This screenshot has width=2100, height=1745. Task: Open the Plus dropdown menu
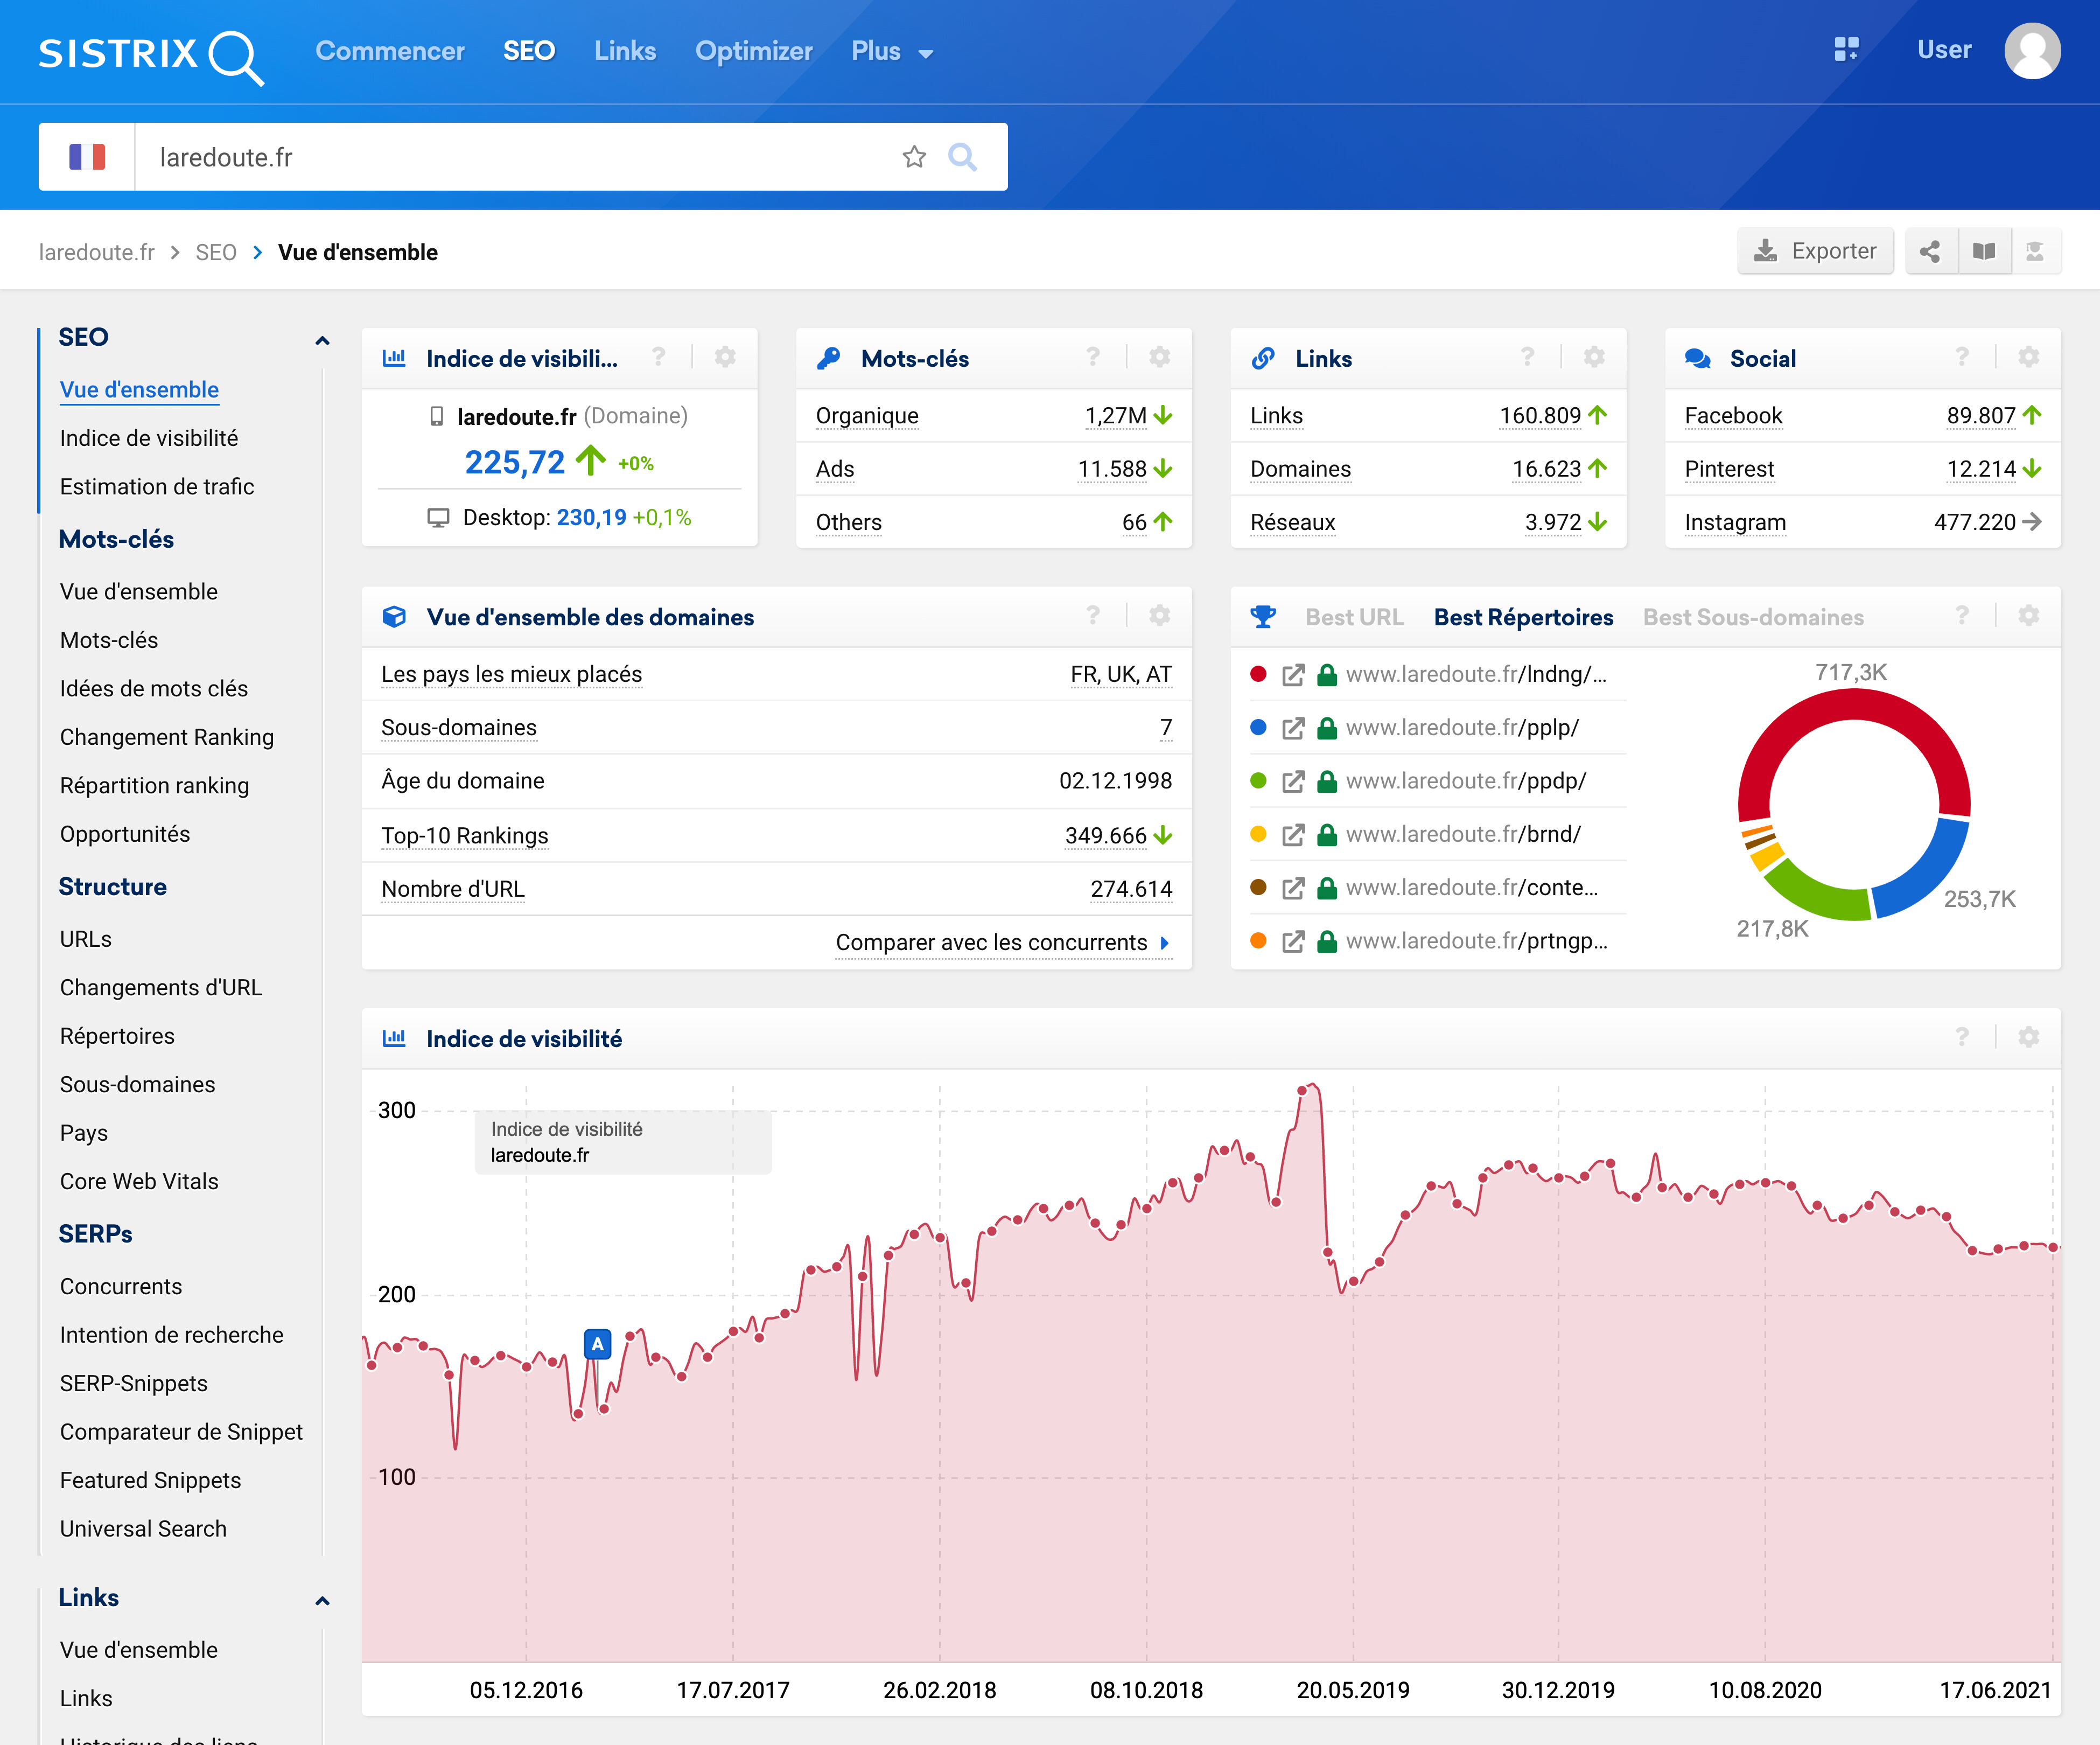892,51
